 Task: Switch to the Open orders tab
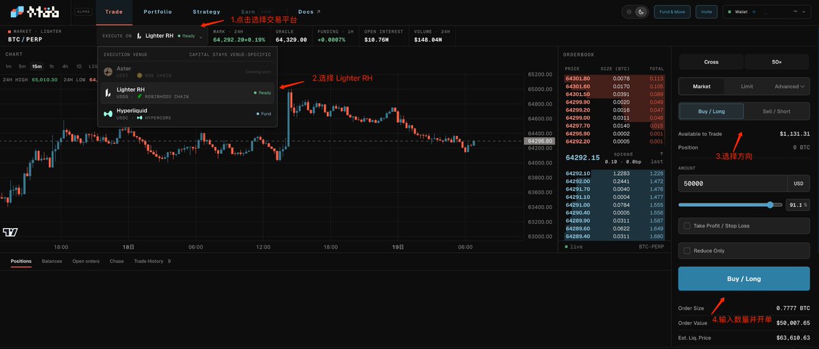tap(86, 261)
